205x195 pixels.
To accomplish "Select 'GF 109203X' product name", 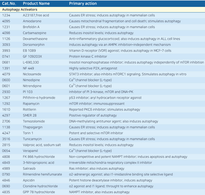I will click(x=32, y=56).
